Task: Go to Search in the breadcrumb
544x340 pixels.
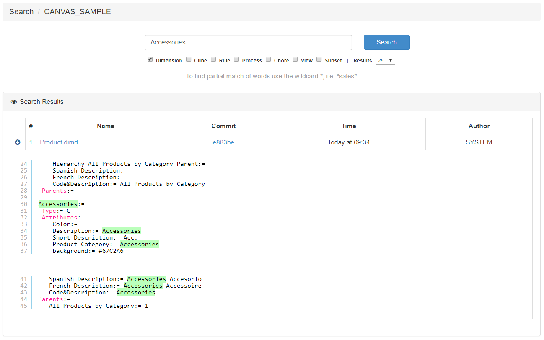Action: (21, 12)
